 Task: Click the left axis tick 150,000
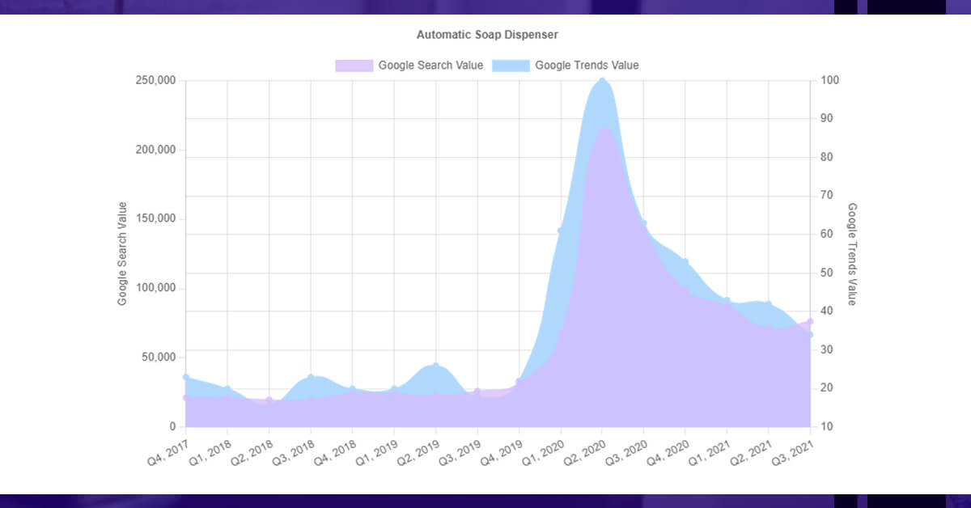click(x=155, y=219)
